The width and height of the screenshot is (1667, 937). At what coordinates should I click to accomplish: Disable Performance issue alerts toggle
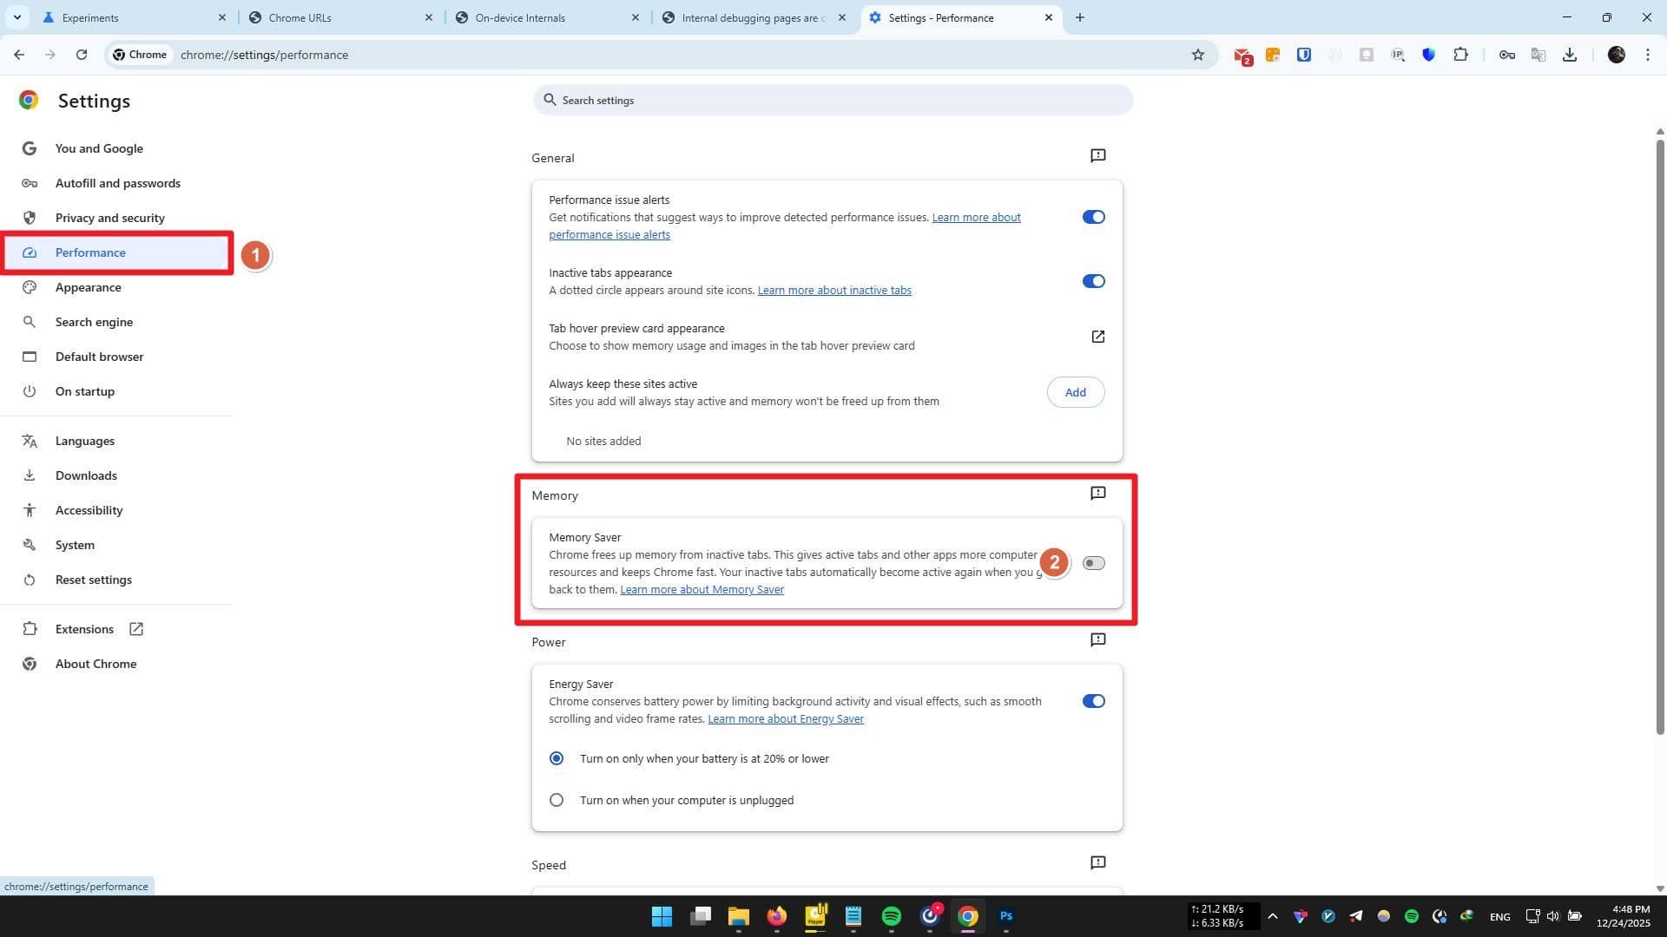(x=1093, y=217)
